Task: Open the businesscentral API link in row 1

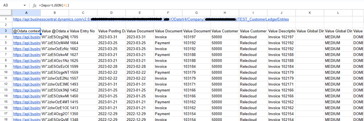Action: pyautogui.click(x=151, y=19)
